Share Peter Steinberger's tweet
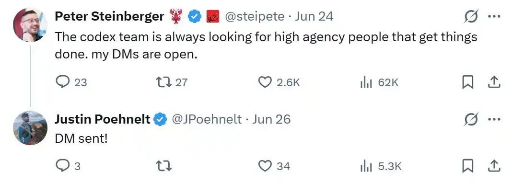513x183 pixels. click(494, 83)
